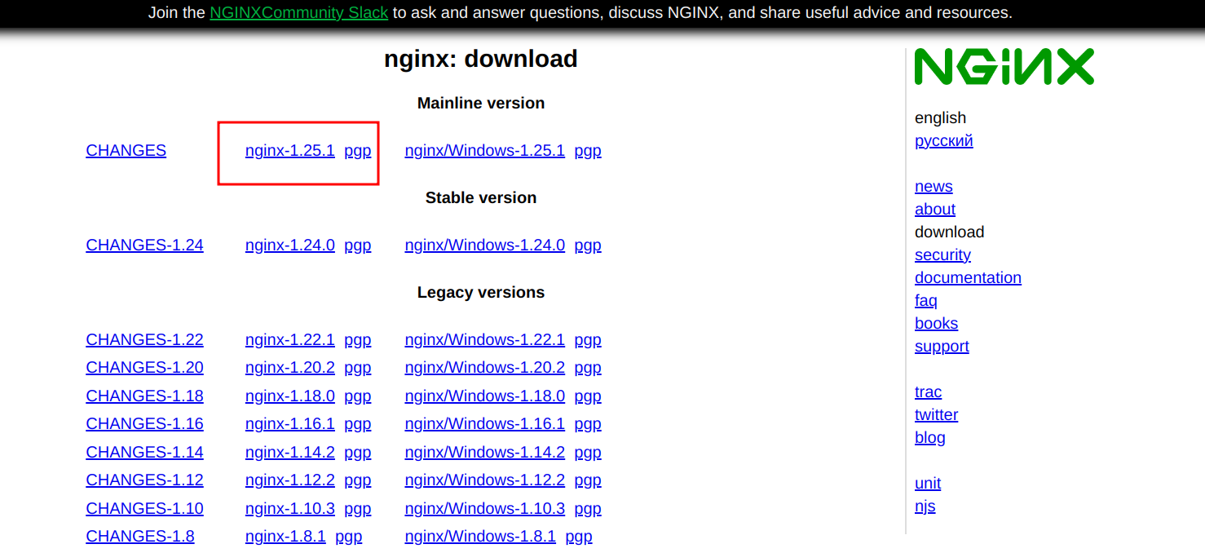Viewport: 1205px width, 553px height.
Task: Open the faq page
Action: (926, 300)
